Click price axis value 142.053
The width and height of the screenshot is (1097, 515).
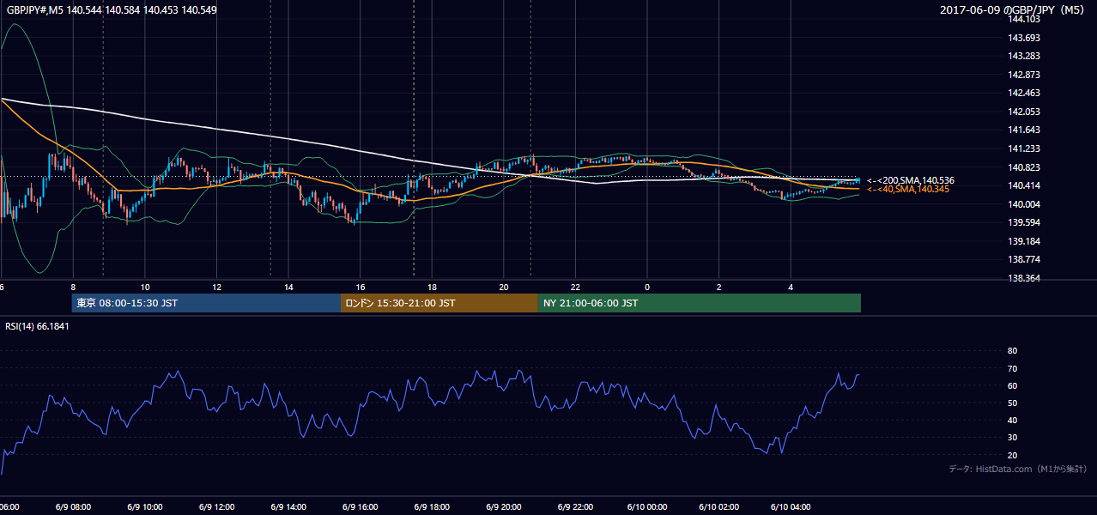pos(1025,112)
